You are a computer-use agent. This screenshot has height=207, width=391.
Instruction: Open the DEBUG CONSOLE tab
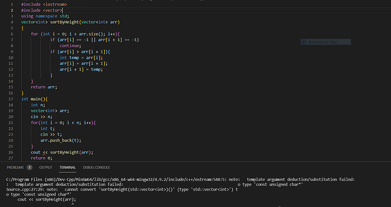click(96, 167)
